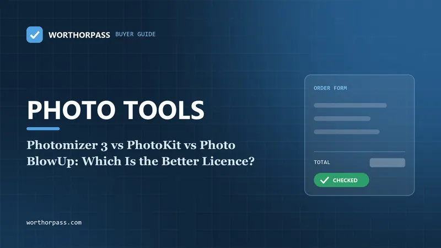Click the Photomizer 3 vs PhotoKit subtitle
The height and width of the screenshot is (248, 441).
(x=141, y=153)
